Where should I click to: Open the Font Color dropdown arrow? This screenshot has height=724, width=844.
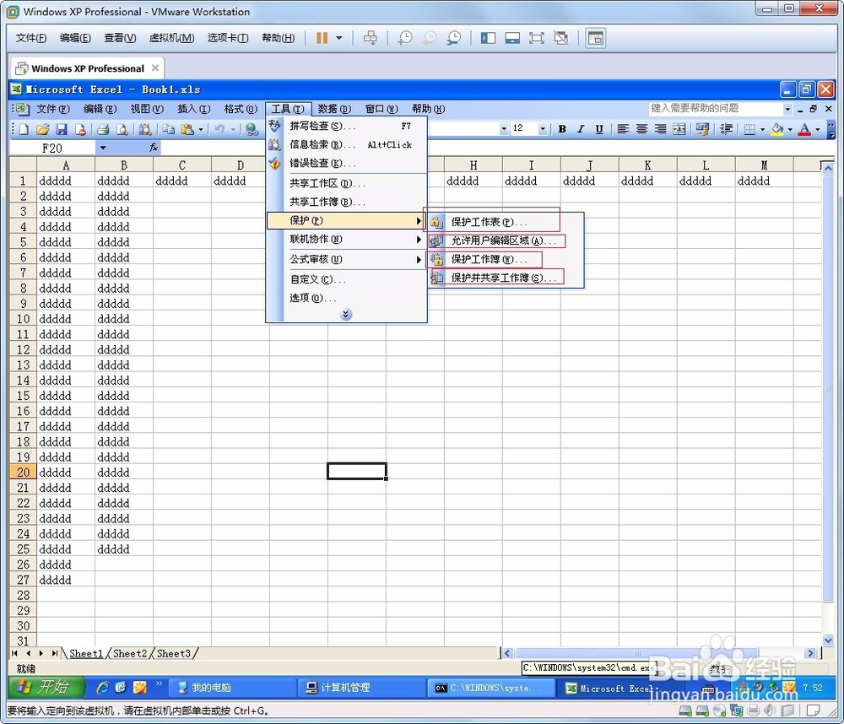[x=818, y=129]
